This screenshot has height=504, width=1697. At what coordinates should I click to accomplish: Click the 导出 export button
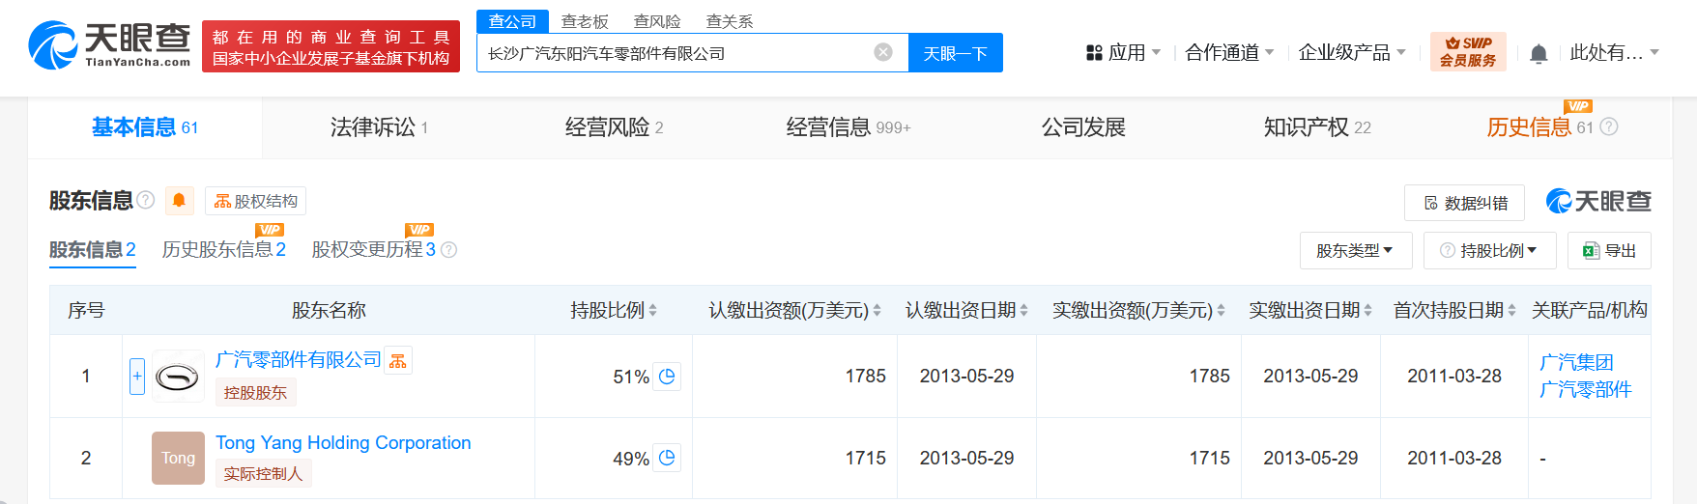click(1609, 251)
